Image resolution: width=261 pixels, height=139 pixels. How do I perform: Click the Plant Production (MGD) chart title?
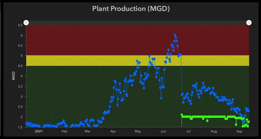point(131,9)
